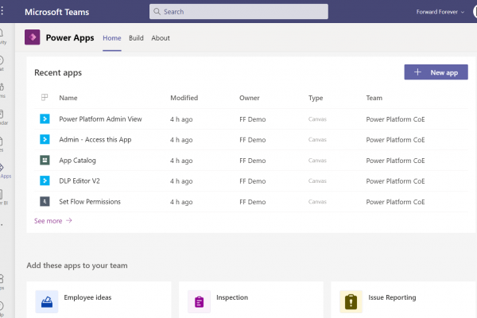Image resolution: width=477 pixels, height=318 pixels.
Task: Open Power BI in the Teams sidebar
Action: click(3, 197)
